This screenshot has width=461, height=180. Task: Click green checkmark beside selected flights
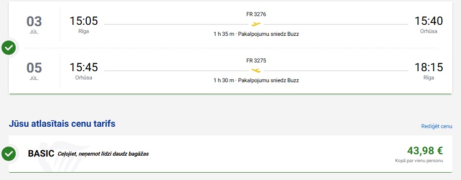click(x=9, y=48)
